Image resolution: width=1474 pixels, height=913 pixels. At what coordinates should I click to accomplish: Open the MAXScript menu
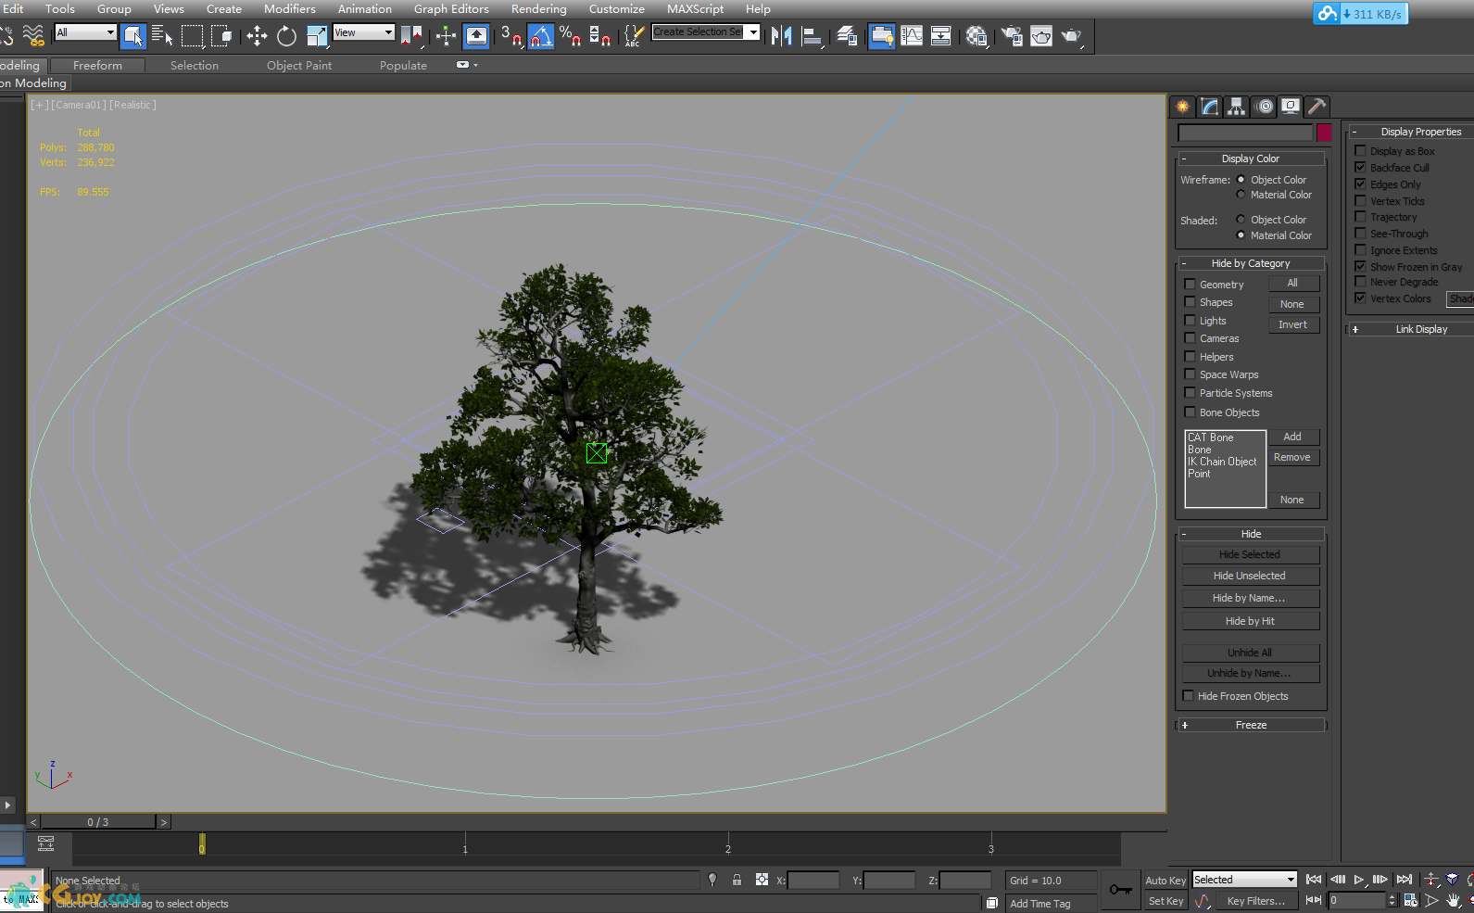click(x=696, y=9)
